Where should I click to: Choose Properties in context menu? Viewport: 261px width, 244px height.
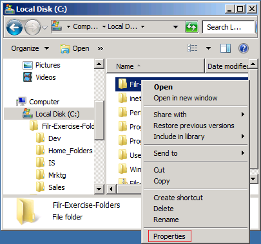(x=169, y=236)
